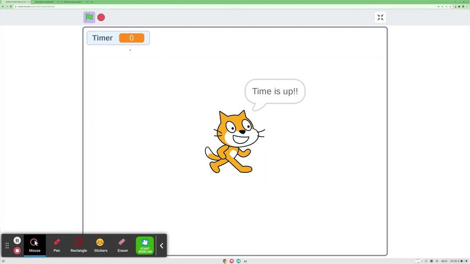
Task: Select the Pen annotation tool
Action: 57,246
